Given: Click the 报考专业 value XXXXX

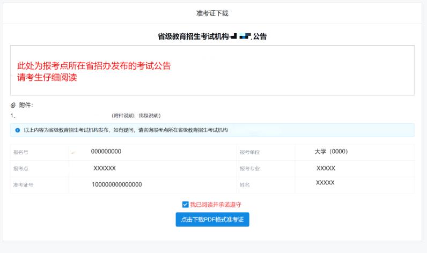Looking at the screenshot, I should (x=326, y=168).
